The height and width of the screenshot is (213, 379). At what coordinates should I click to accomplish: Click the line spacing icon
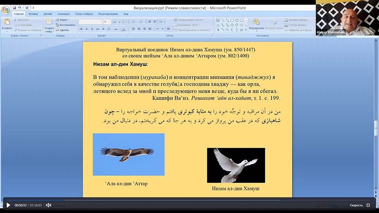161,22
